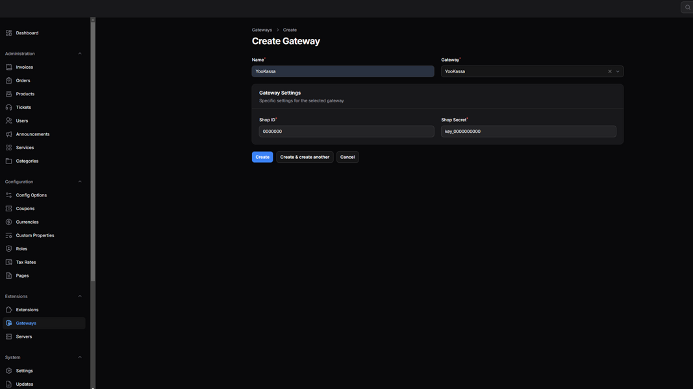Follow the Gateways breadcrumb link
This screenshot has width=693, height=389.
coord(262,30)
